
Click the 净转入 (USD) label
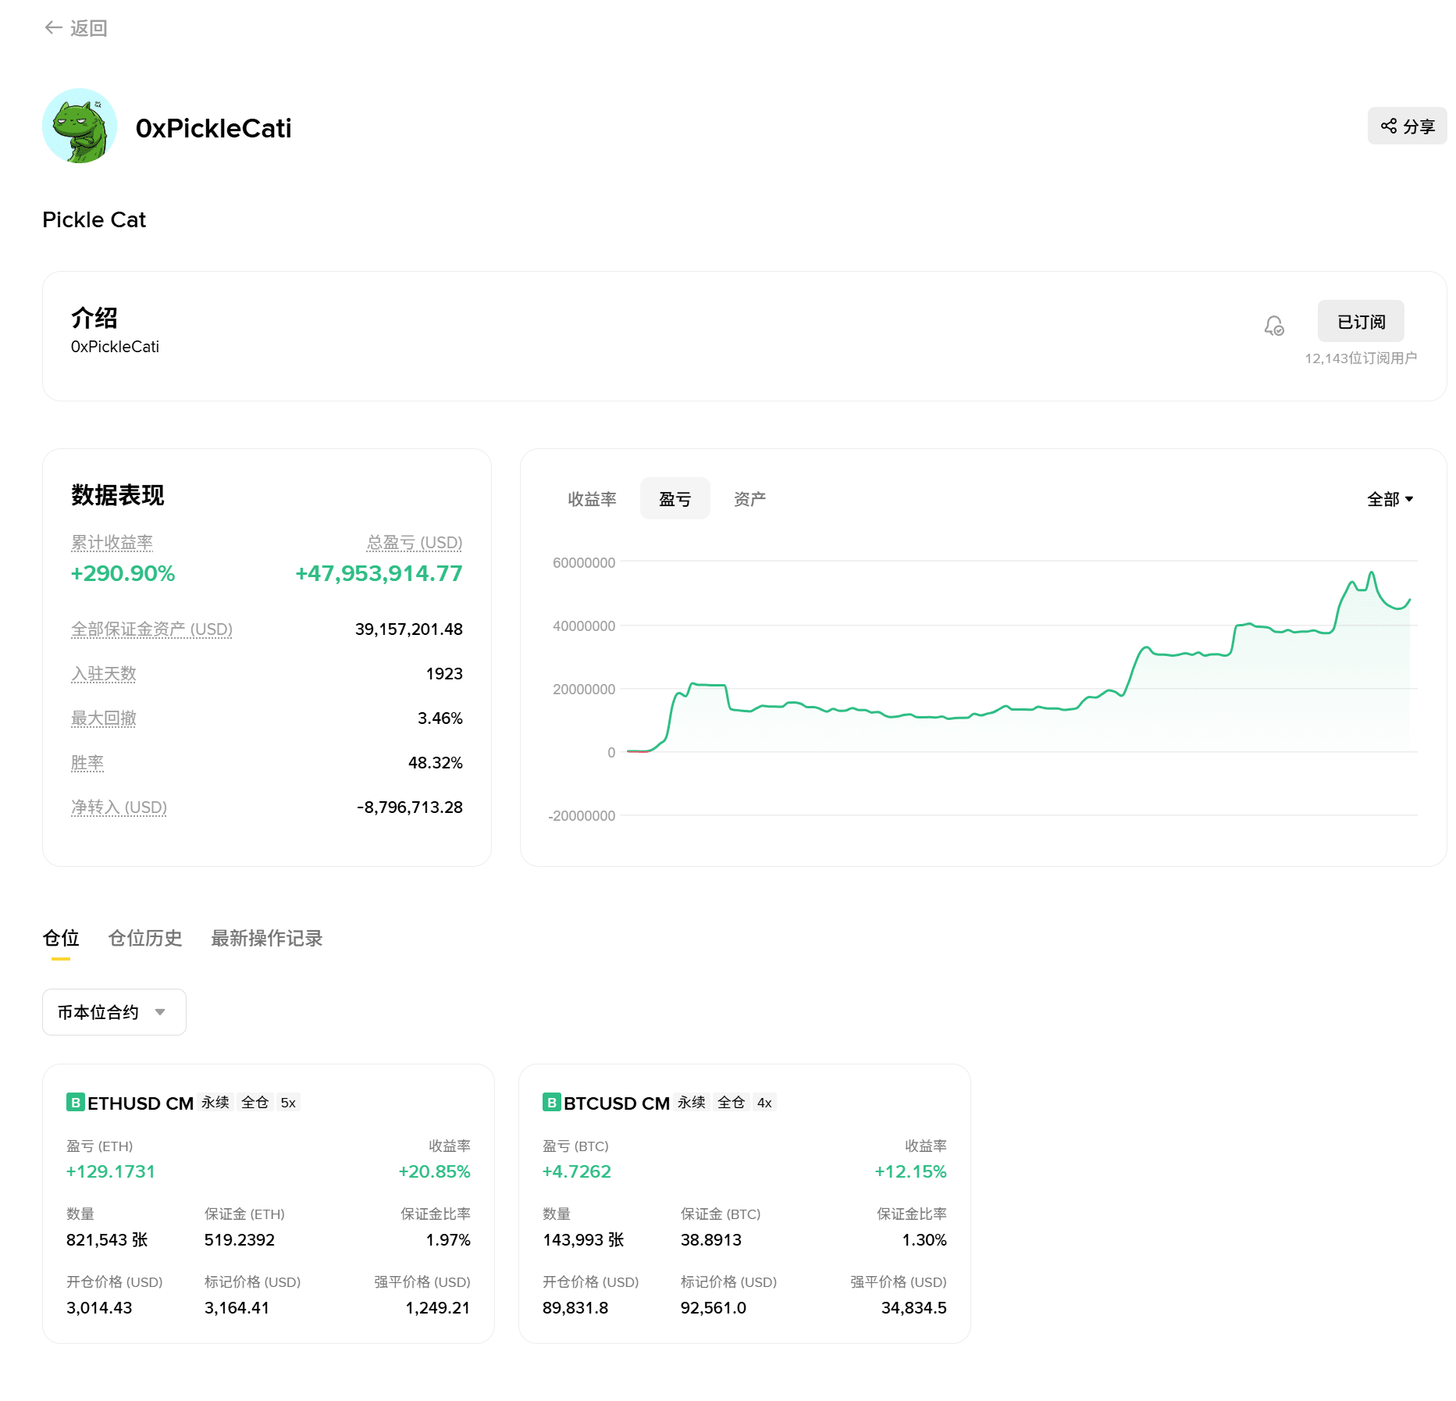119,807
